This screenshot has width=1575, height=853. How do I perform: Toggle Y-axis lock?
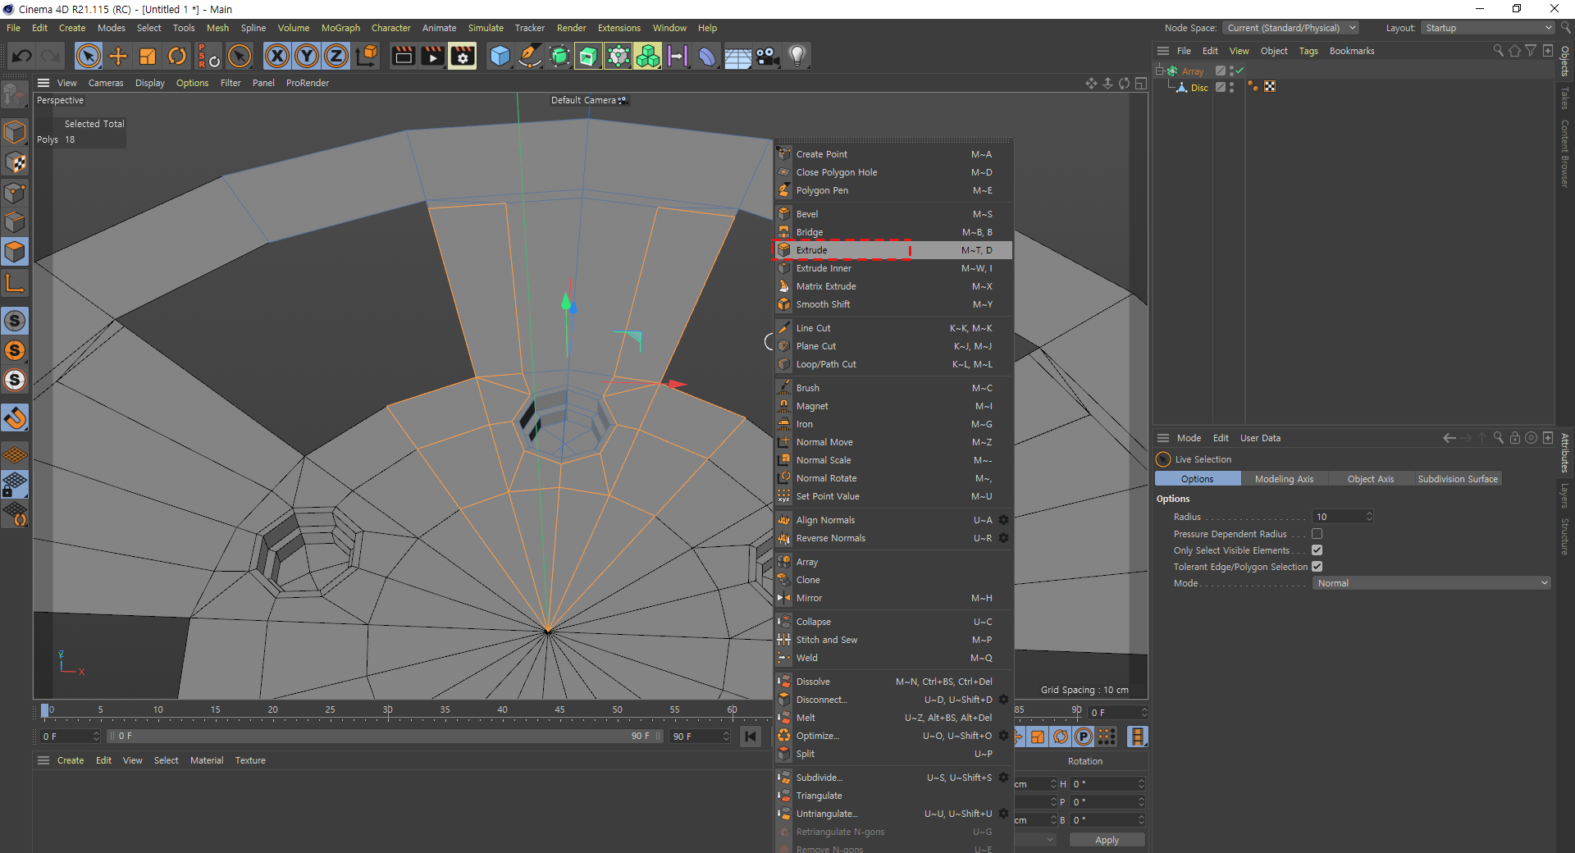[x=307, y=56]
